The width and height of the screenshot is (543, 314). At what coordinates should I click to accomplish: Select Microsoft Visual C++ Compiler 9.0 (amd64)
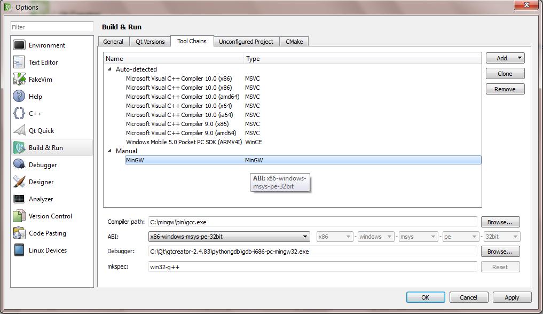pos(181,133)
